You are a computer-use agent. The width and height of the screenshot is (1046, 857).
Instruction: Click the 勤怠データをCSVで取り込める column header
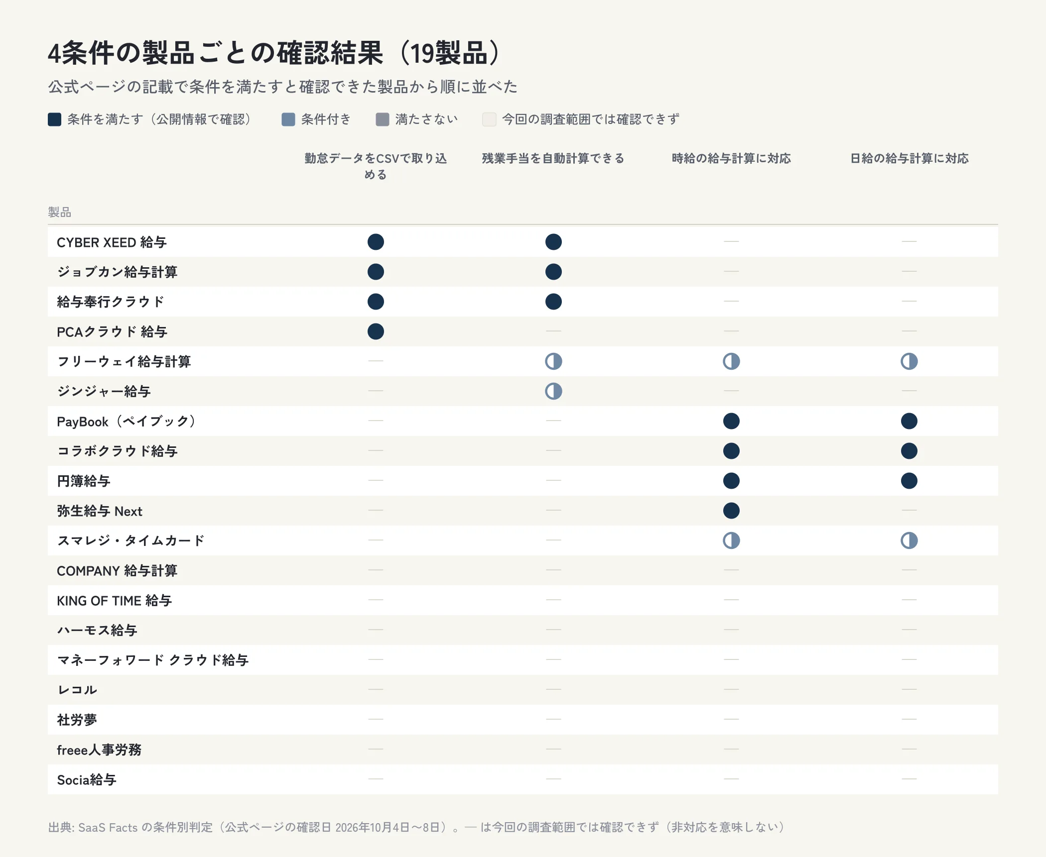(376, 166)
